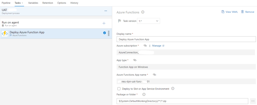
Task: Open the Retention tab
Action: coord(48,3)
